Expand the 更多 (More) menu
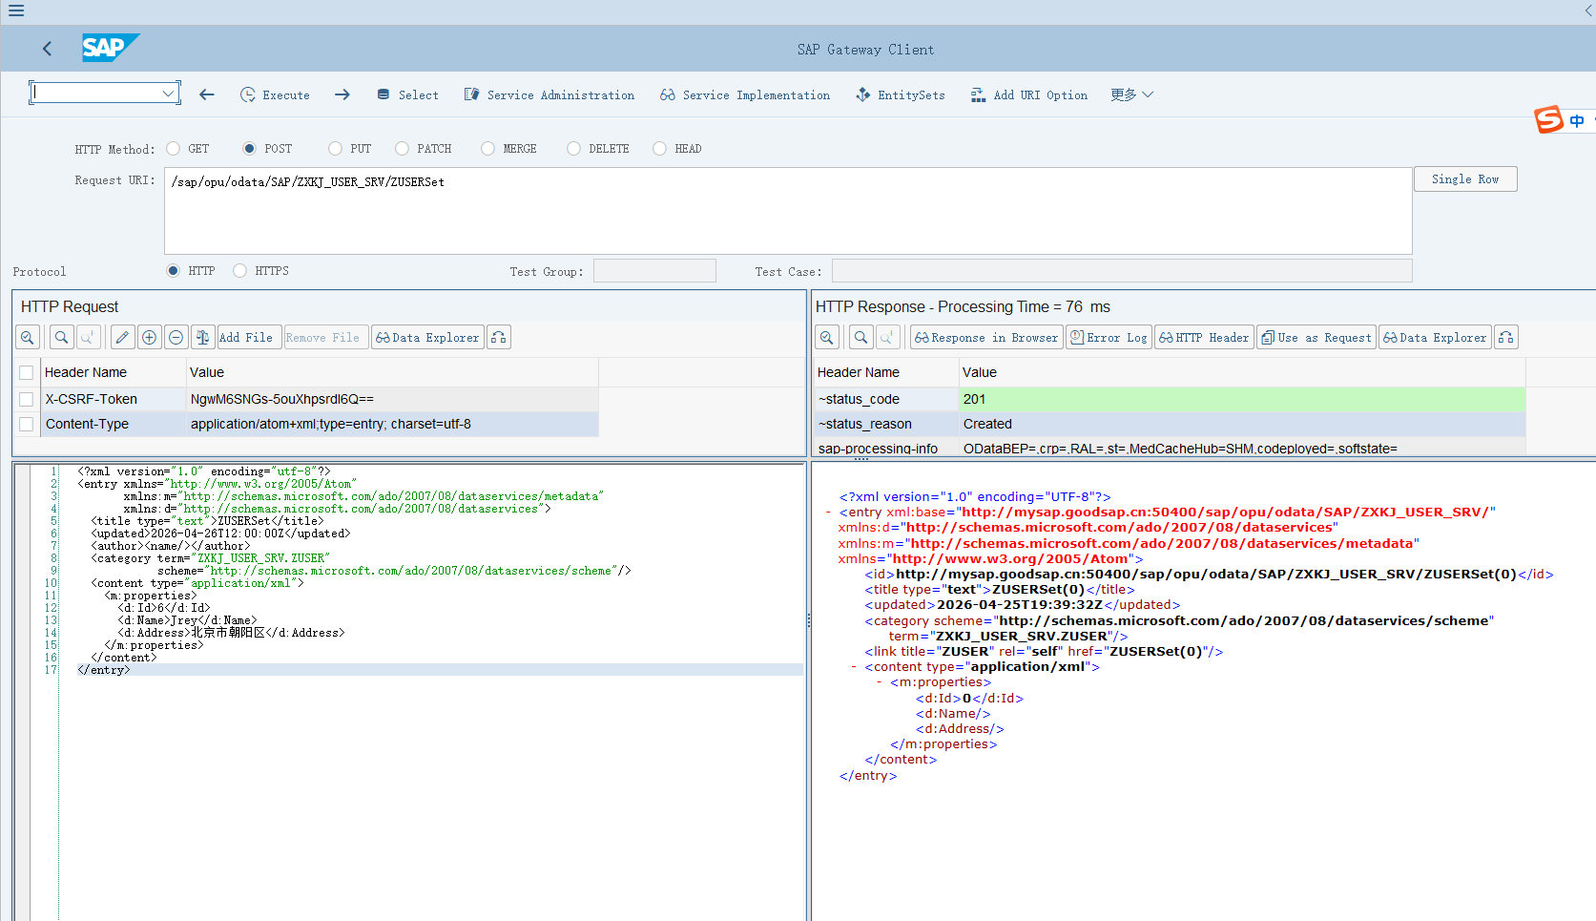The width and height of the screenshot is (1596, 921). (x=1132, y=94)
